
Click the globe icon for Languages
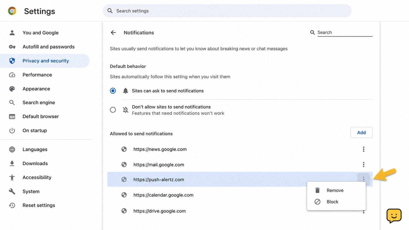12,149
